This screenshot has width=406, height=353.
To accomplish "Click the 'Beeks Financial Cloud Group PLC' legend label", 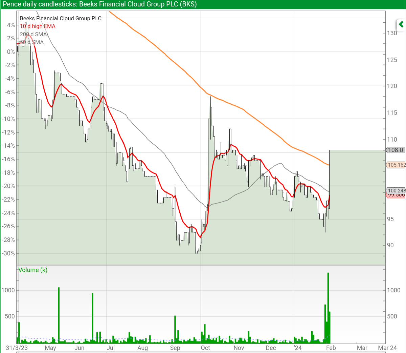I will pos(61,19).
